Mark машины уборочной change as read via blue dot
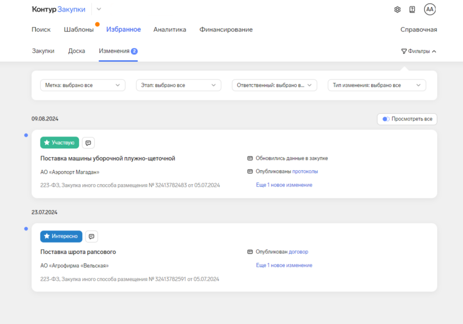Image resolution: width=463 pixels, height=324 pixels. (26, 135)
